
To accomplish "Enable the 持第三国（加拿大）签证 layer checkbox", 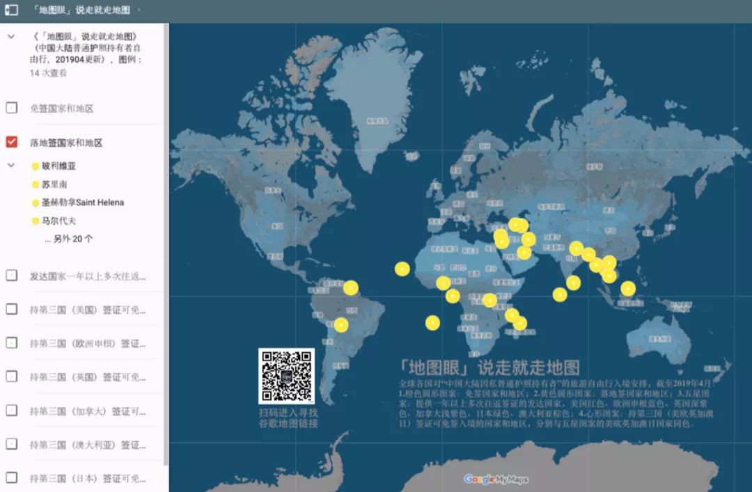I will 12,411.
